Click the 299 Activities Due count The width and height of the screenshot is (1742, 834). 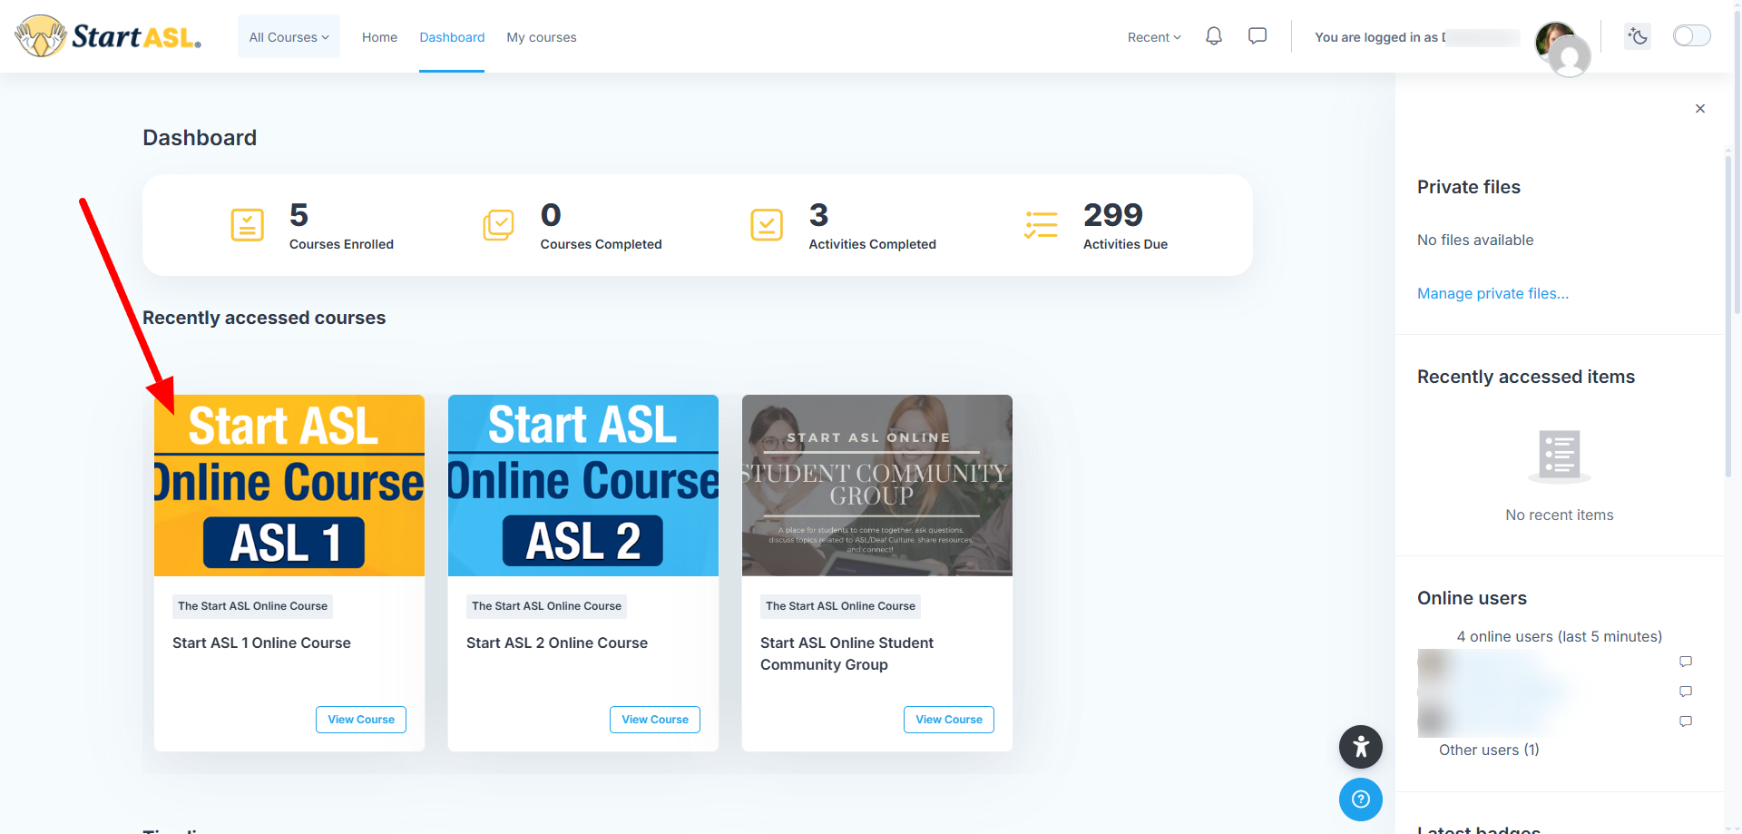1113,215
